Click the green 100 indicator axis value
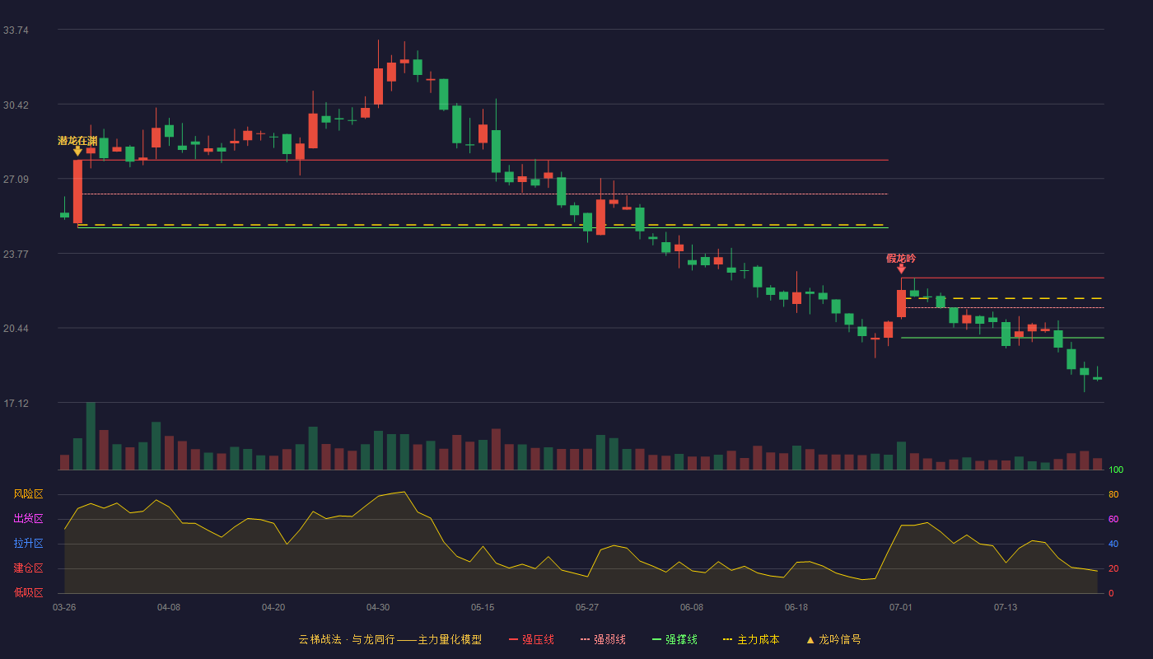Viewport: 1153px width, 659px height. (x=1116, y=470)
